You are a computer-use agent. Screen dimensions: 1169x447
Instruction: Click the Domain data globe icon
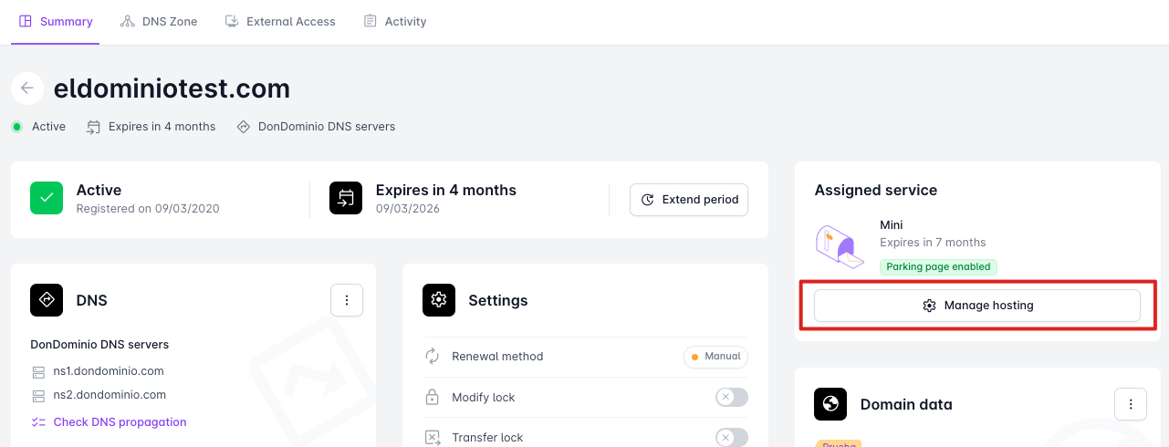pyautogui.click(x=830, y=404)
